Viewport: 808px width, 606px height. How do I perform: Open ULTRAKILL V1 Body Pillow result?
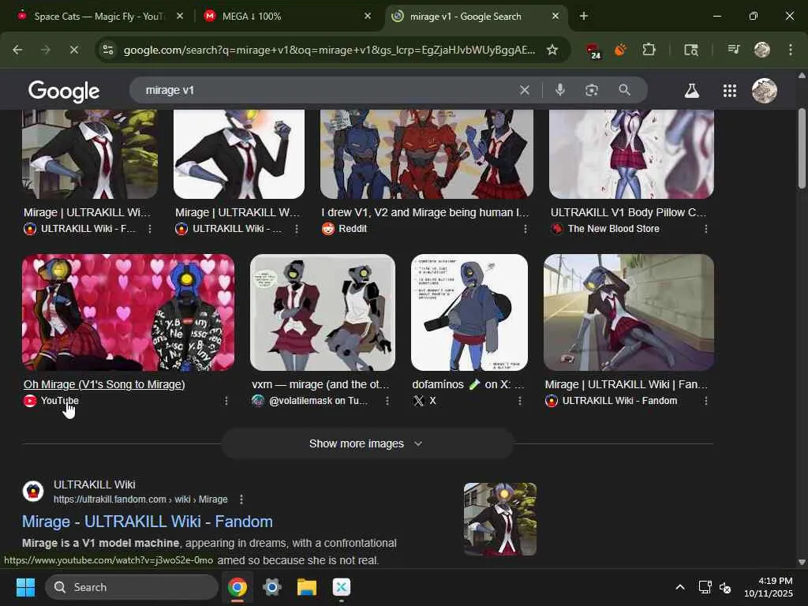click(629, 212)
